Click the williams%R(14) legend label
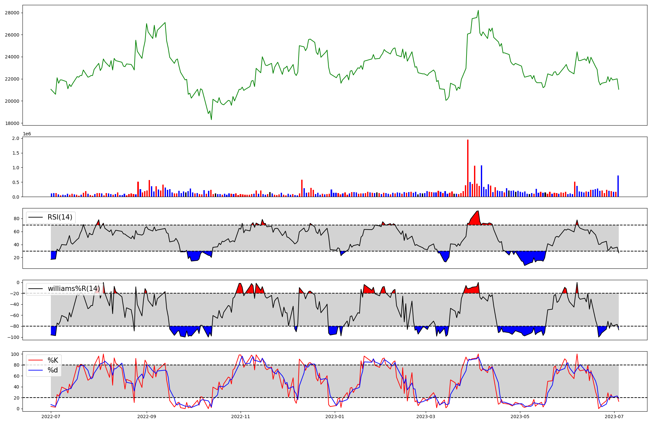This screenshot has width=652, height=424. pyautogui.click(x=74, y=289)
